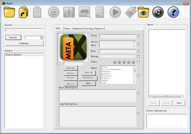Click the Sort button under Queue
This screenshot has height=134, width=191.
point(179,103)
